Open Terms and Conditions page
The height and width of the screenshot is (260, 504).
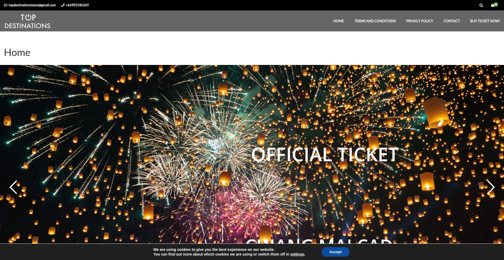pyautogui.click(x=375, y=21)
